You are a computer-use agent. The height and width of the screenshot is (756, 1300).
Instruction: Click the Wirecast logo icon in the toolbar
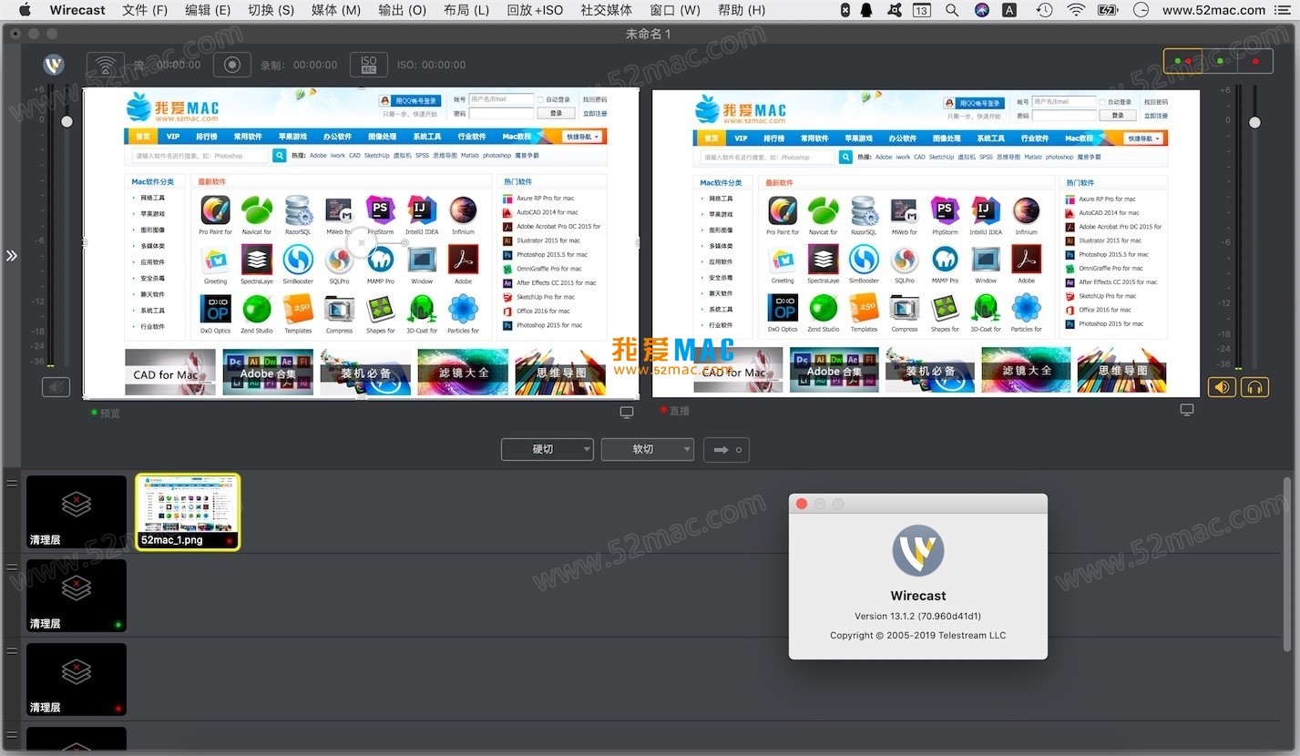pyautogui.click(x=53, y=64)
